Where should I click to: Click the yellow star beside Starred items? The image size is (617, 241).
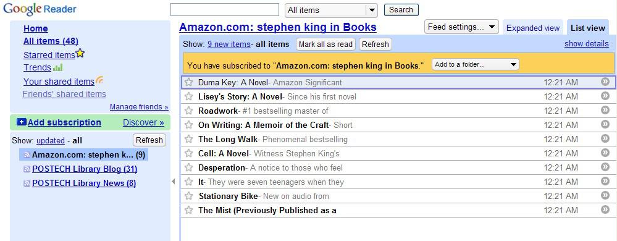coord(80,53)
